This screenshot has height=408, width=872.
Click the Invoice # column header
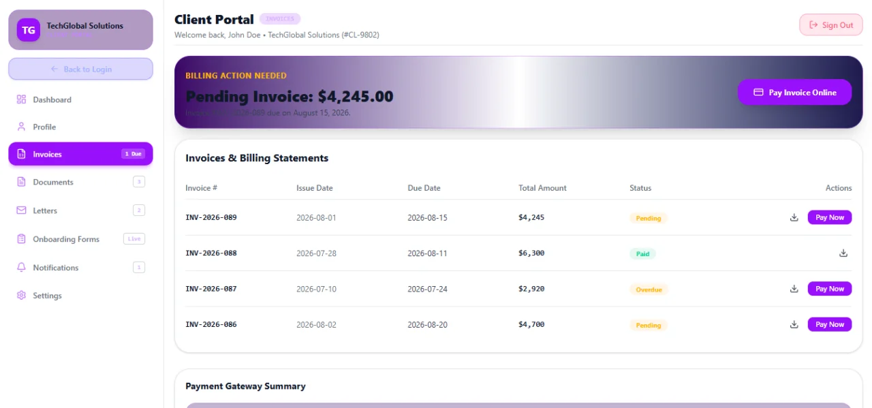pyautogui.click(x=201, y=188)
